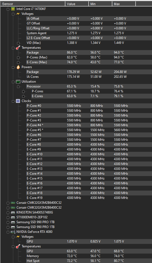Expand the ST1000DM010-2EP102 drive node

click(x=8, y=218)
